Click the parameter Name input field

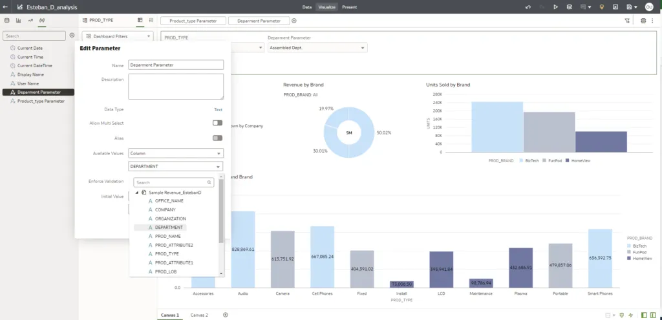pyautogui.click(x=176, y=65)
